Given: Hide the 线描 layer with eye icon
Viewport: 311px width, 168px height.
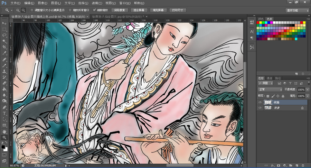Looking at the screenshot, I should pyautogui.click(x=260, y=102).
